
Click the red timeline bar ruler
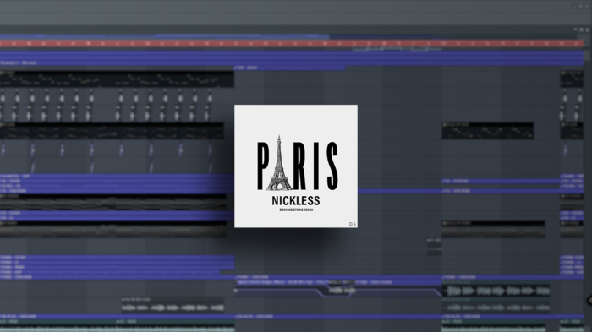pos(292,44)
